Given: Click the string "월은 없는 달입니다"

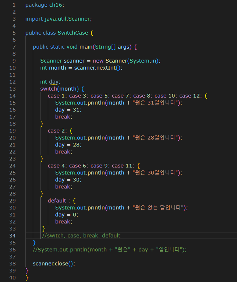Looking at the screenshot, I should tap(158, 208).
